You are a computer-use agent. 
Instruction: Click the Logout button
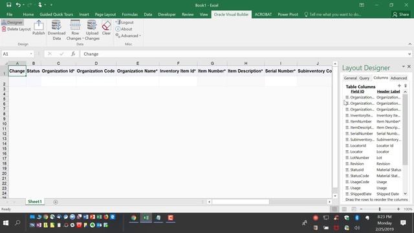coord(125,23)
